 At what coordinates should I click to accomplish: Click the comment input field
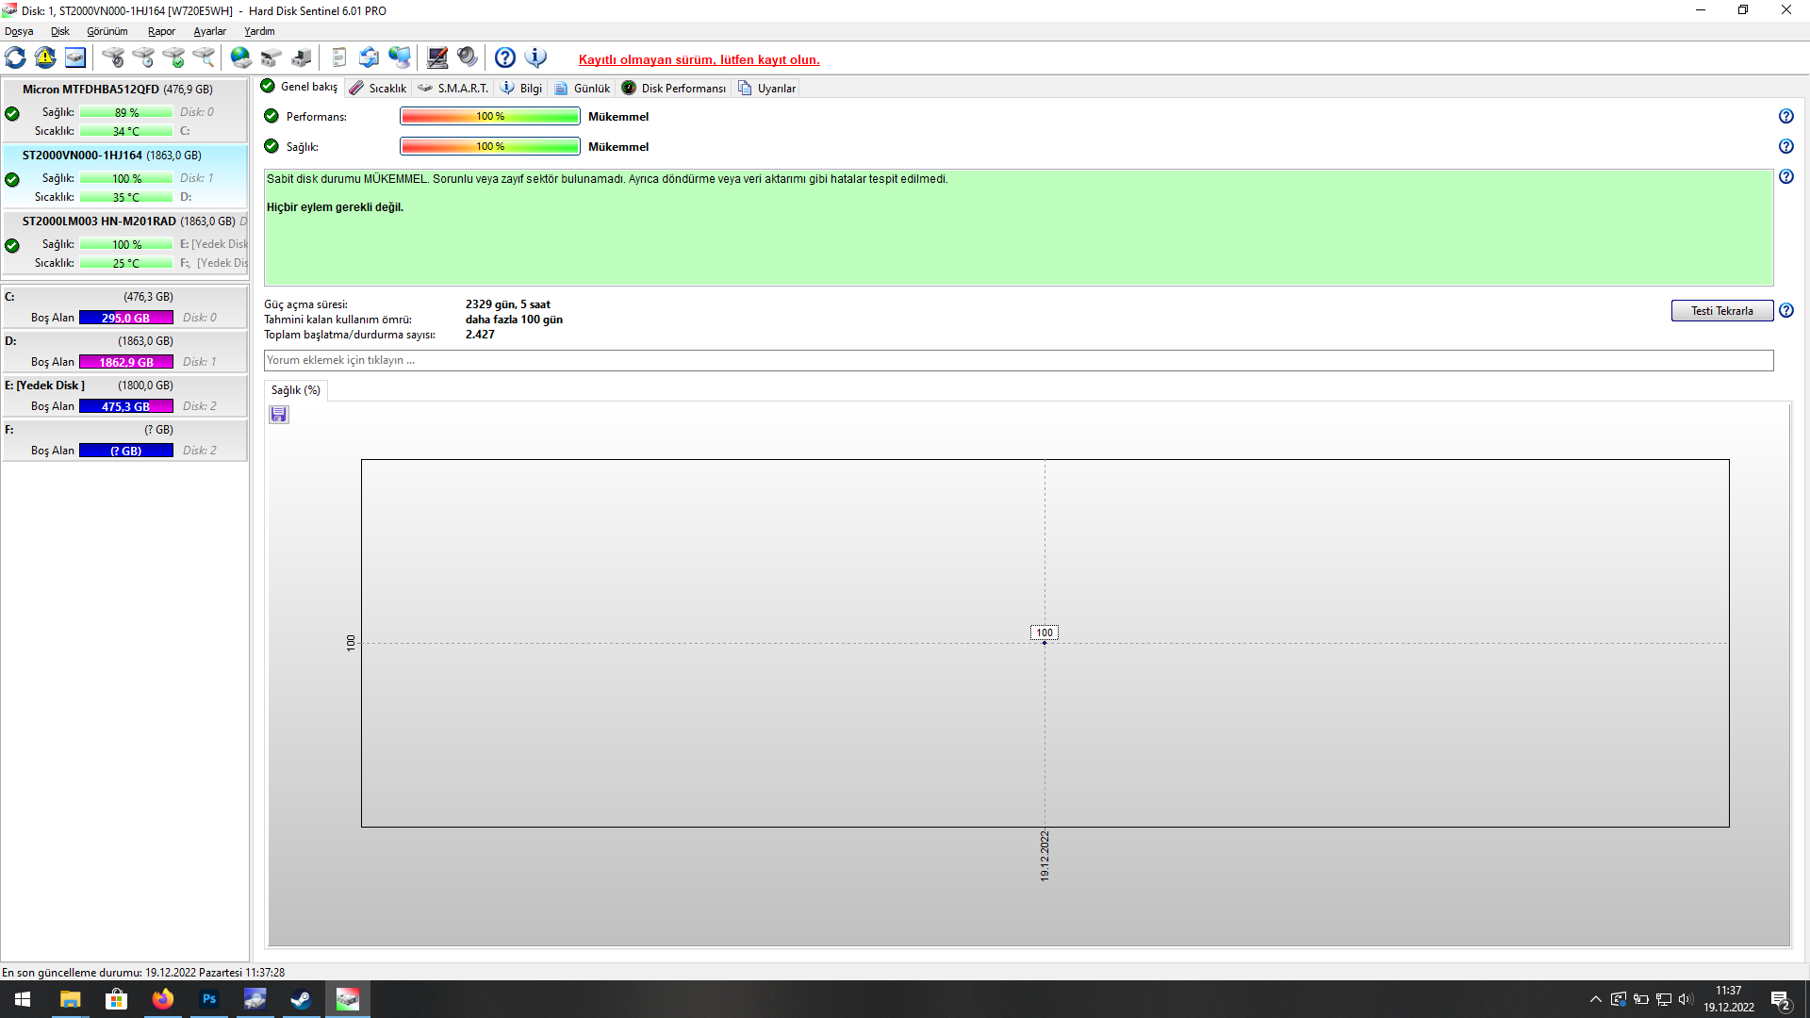(1018, 361)
